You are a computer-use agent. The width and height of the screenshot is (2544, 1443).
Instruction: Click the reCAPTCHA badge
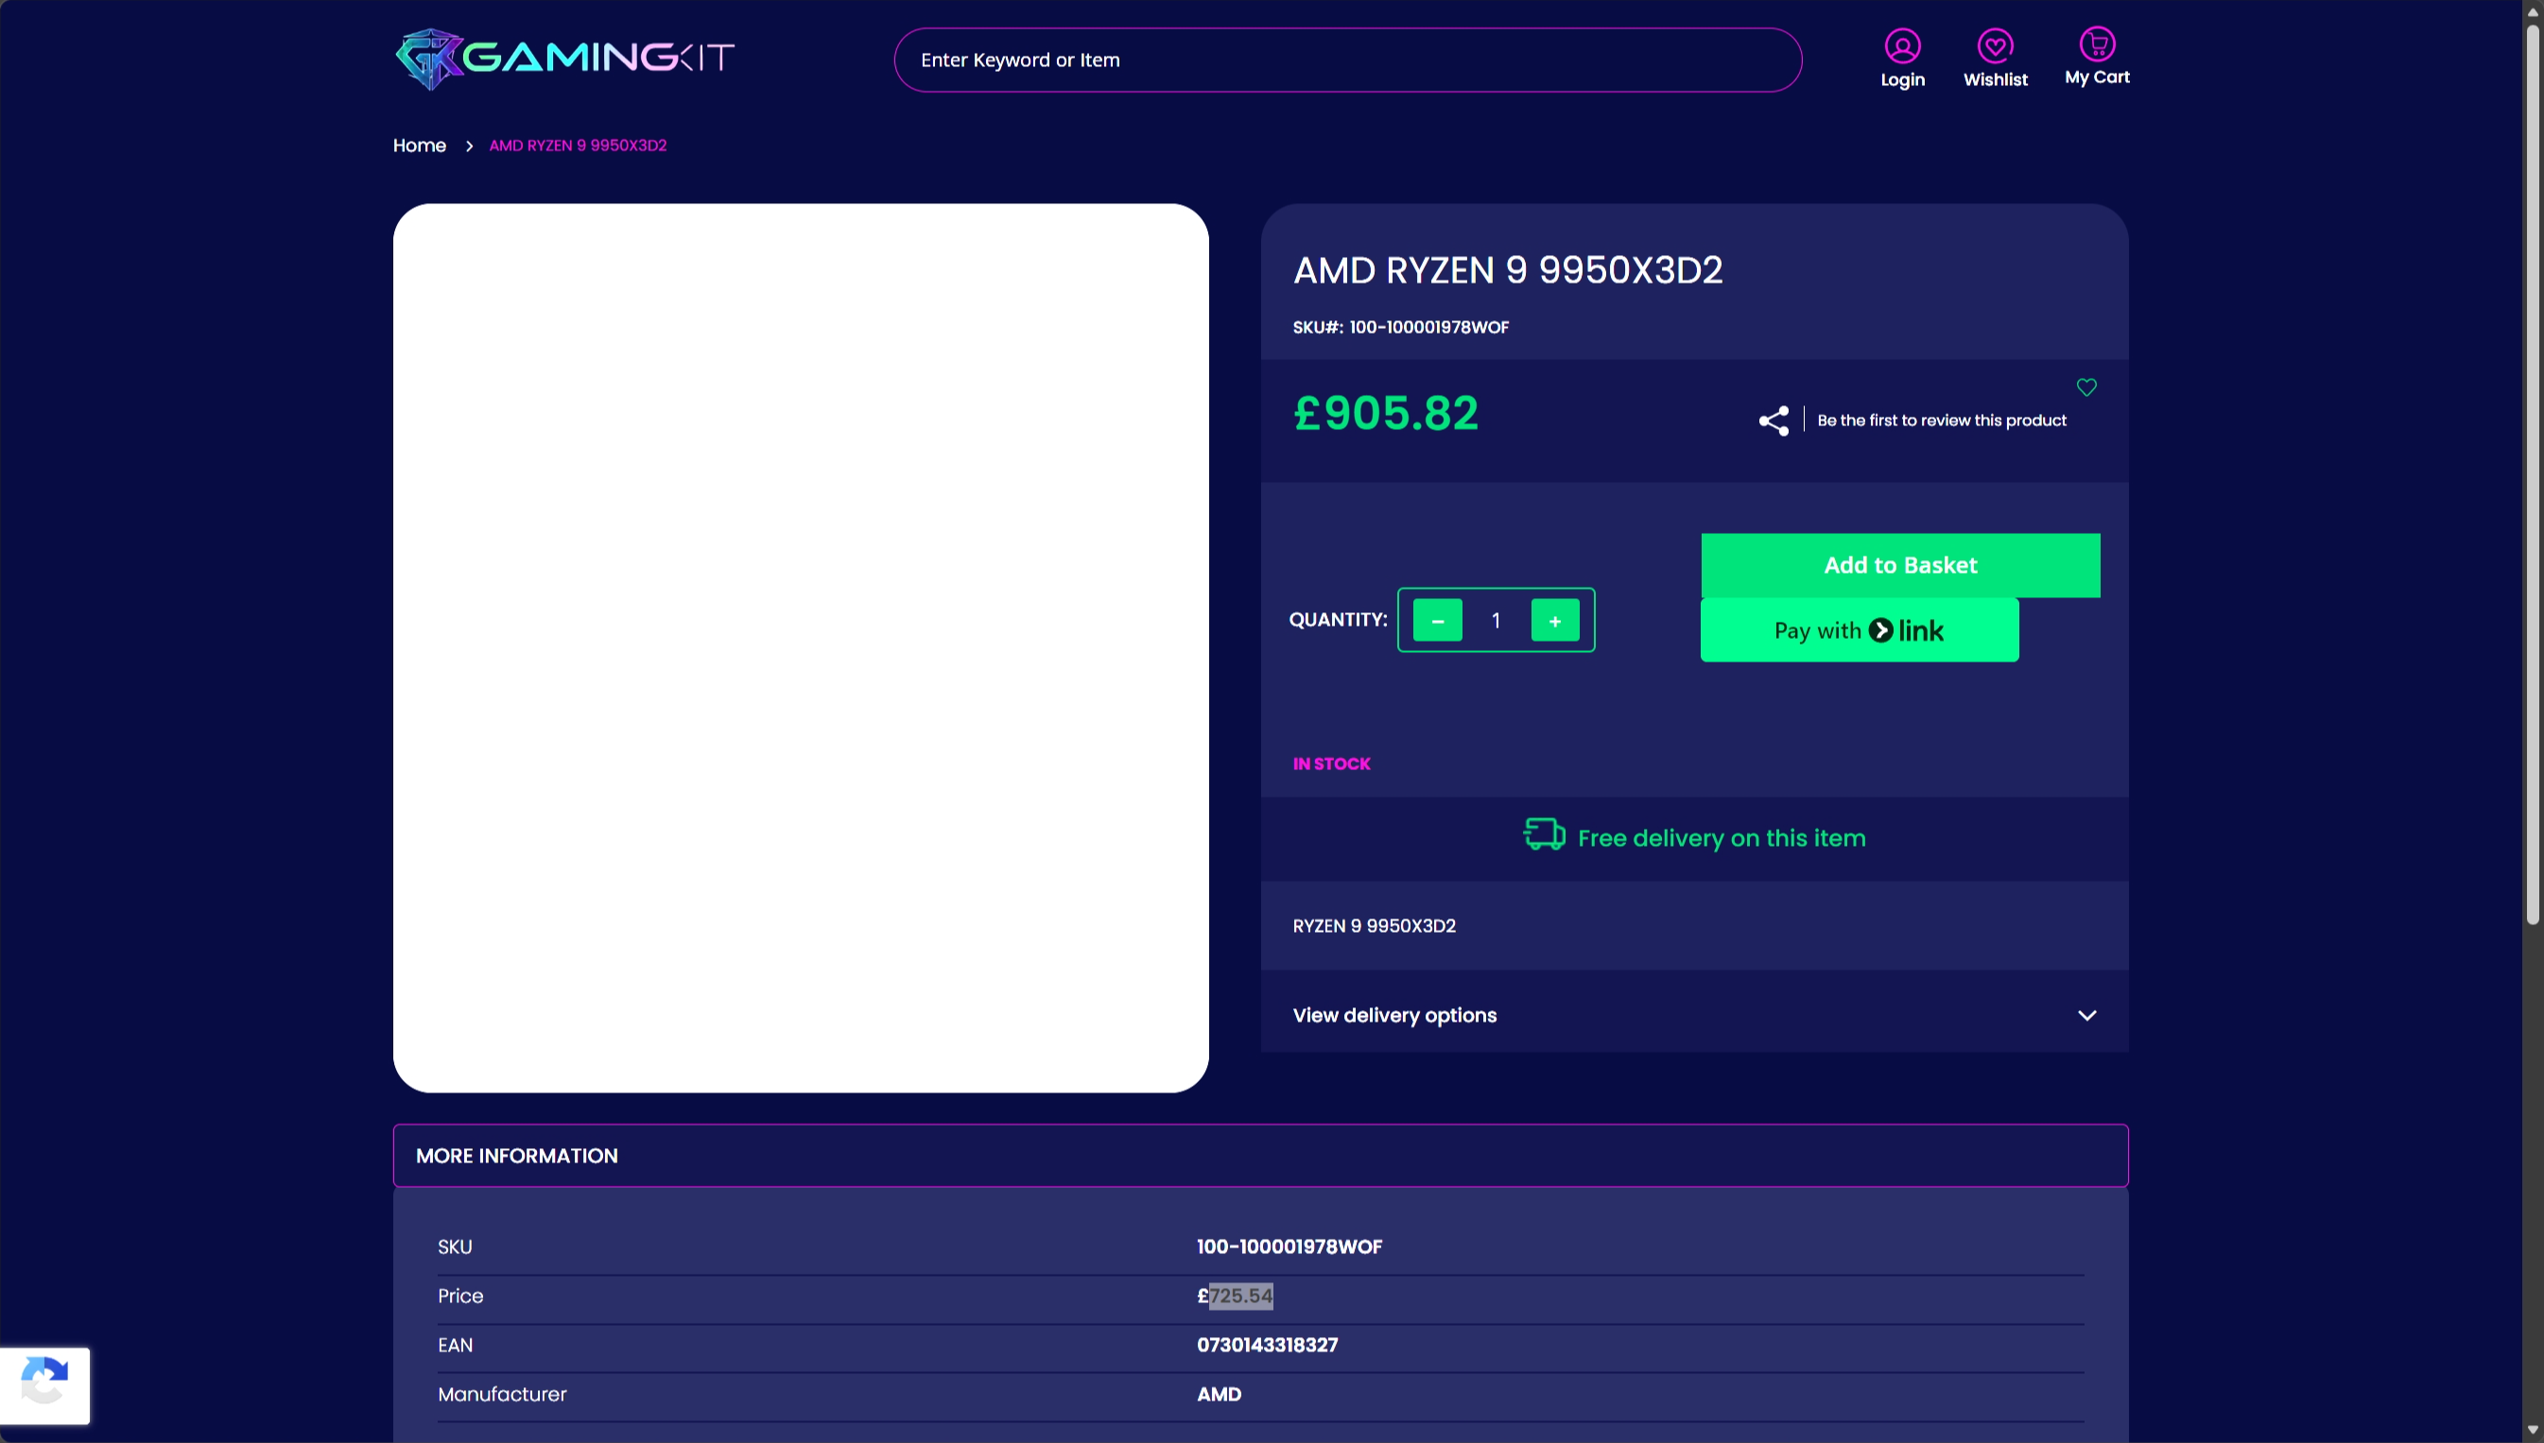[x=44, y=1383]
